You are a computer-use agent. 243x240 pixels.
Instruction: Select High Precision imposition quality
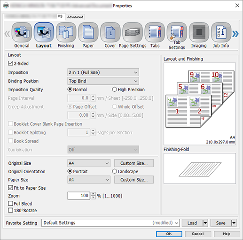pos(114,89)
